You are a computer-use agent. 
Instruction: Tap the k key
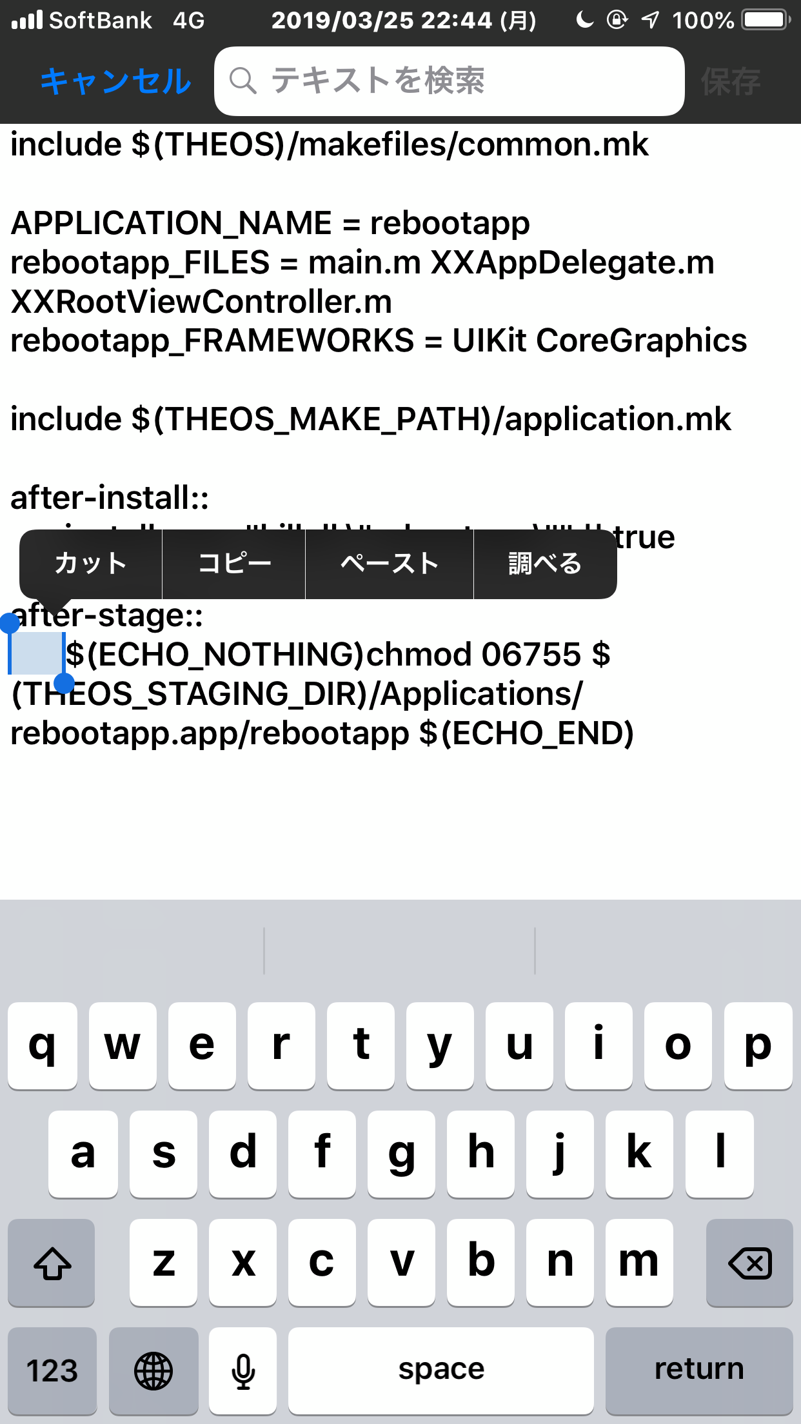pos(639,1154)
